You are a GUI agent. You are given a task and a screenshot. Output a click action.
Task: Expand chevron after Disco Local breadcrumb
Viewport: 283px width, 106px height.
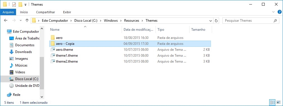pyautogui.click(x=101, y=21)
